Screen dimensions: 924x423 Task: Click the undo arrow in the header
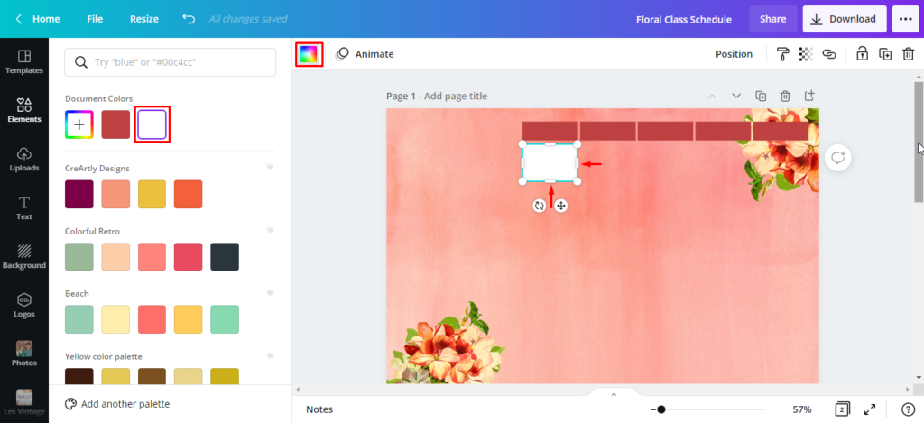(188, 19)
